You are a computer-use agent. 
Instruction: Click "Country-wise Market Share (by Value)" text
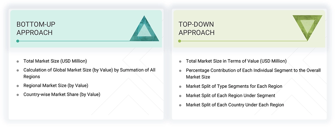click(x=62, y=94)
